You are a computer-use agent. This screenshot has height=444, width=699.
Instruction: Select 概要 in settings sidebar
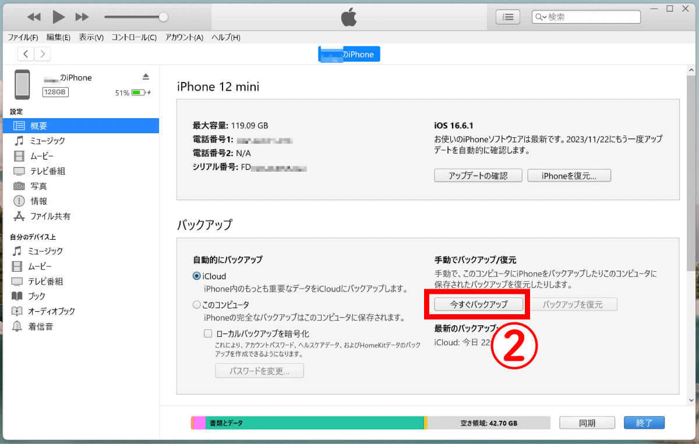[80, 126]
